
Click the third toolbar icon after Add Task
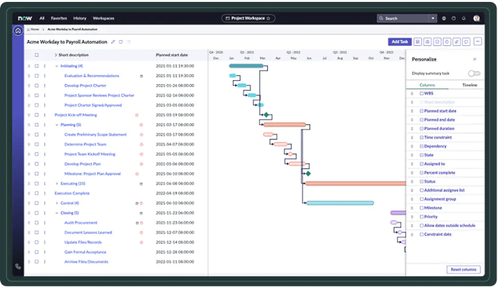[x=437, y=41]
